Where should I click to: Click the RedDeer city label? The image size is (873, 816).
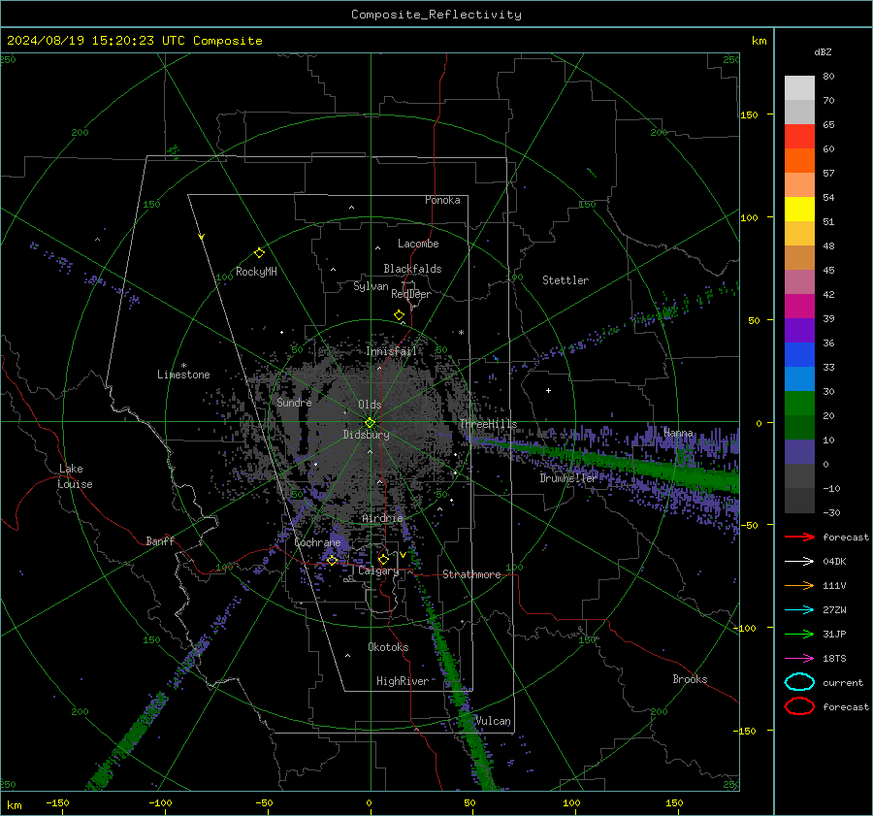tap(411, 294)
